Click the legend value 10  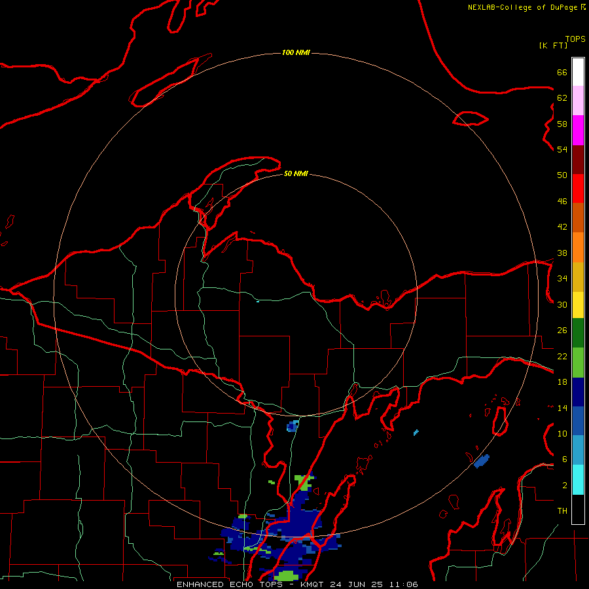[x=562, y=433]
